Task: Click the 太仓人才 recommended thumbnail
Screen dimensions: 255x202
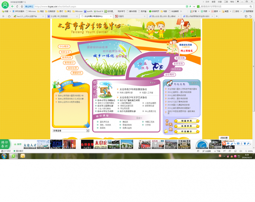Action: coord(30,144)
